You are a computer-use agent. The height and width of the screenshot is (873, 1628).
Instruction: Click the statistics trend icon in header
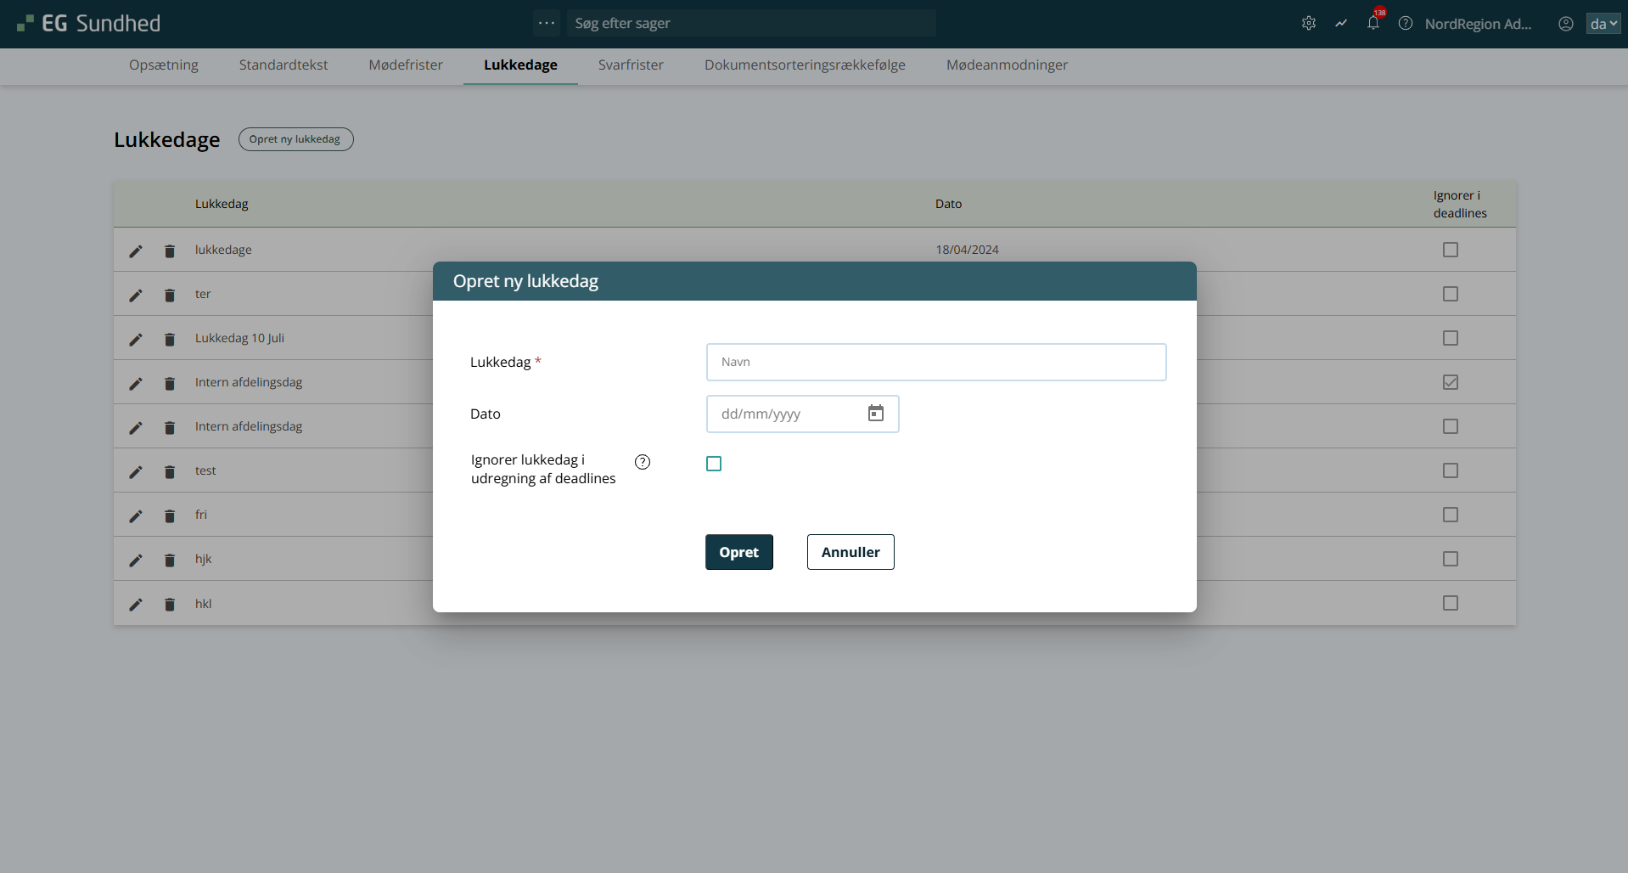[x=1340, y=24]
